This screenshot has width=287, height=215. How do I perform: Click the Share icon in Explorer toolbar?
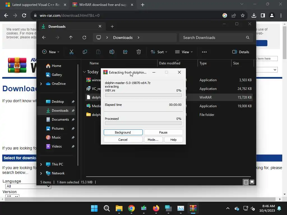125,52
